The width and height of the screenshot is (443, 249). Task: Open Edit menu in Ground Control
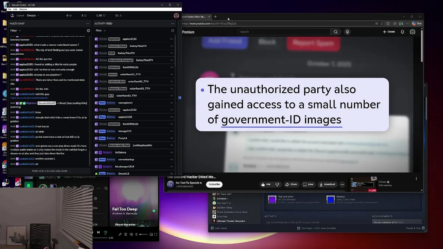15,9
